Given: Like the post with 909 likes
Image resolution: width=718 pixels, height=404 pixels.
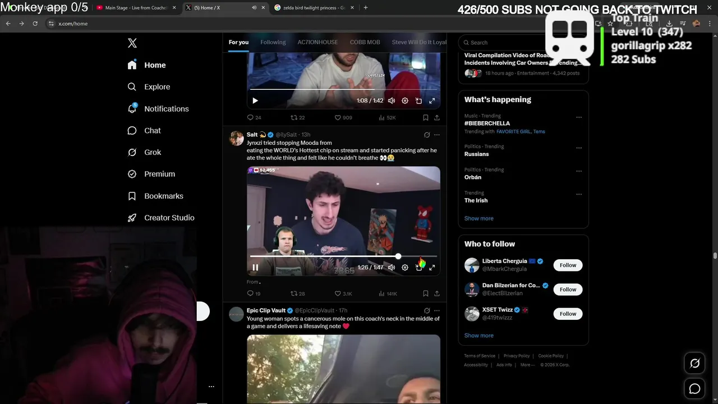Looking at the screenshot, I should tap(343, 118).
